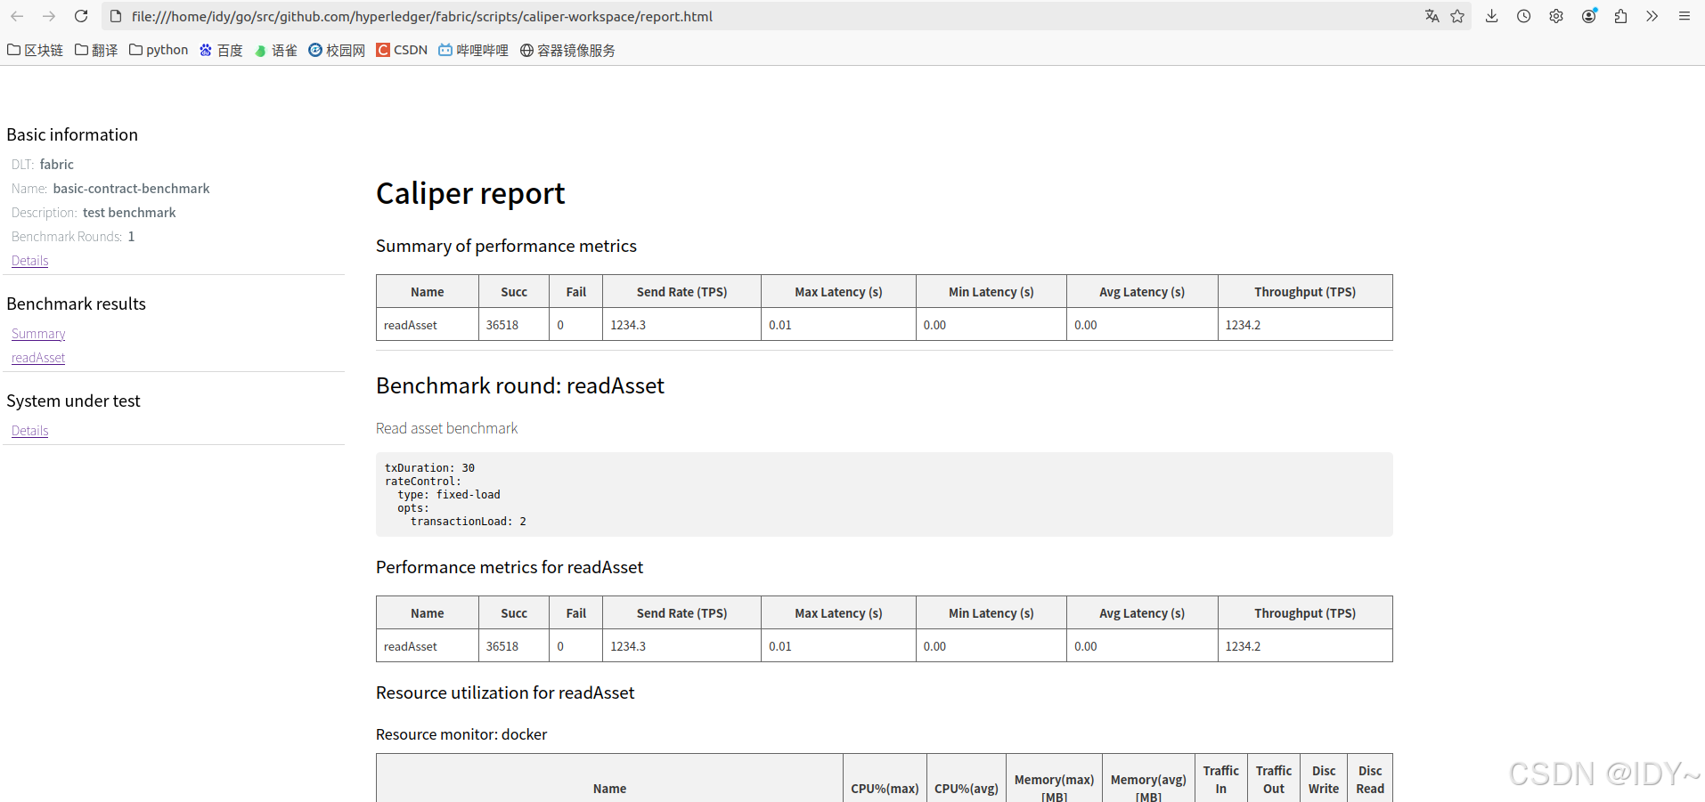
Task: Bookmark this page with star icon
Action: [x=1457, y=16]
